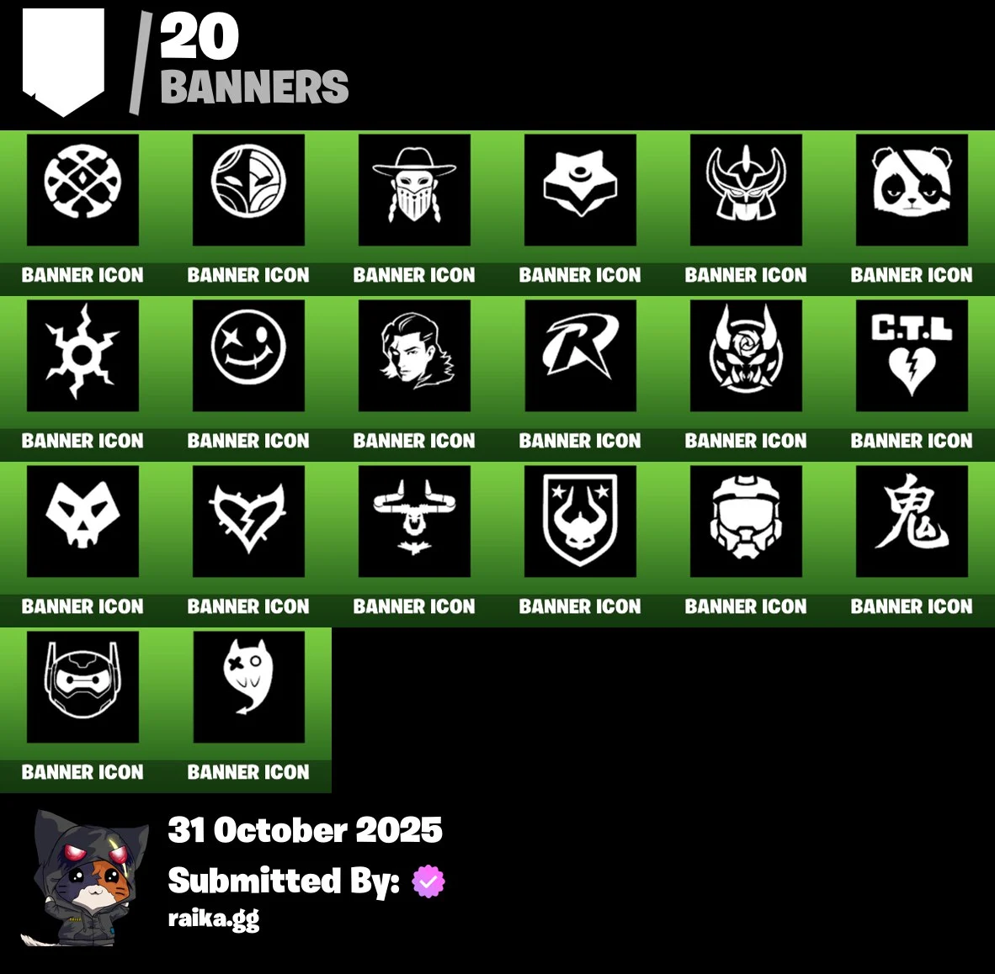Click the purple verified badge
Viewport: 995px width, 974px height.
pyautogui.click(x=428, y=881)
